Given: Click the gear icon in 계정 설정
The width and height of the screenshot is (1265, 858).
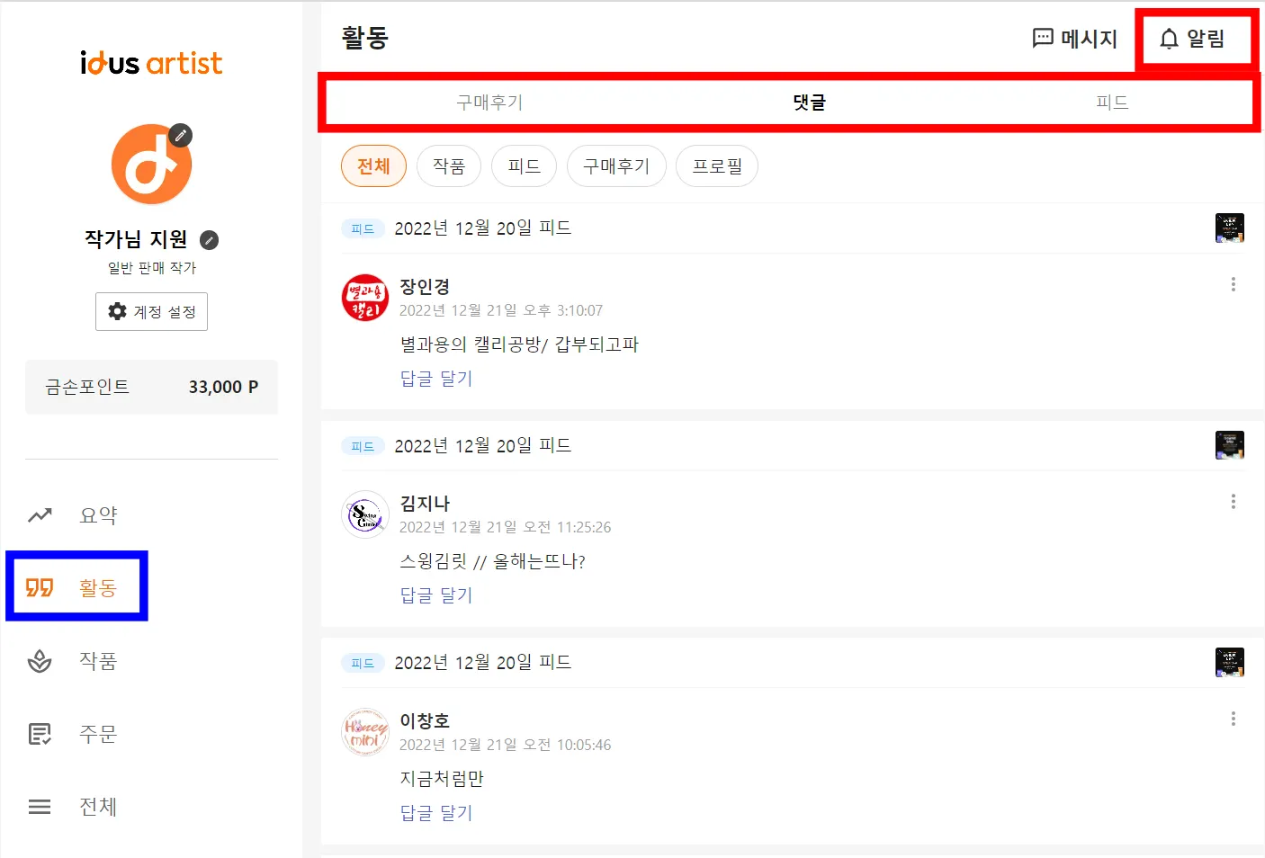Looking at the screenshot, I should pyautogui.click(x=117, y=311).
